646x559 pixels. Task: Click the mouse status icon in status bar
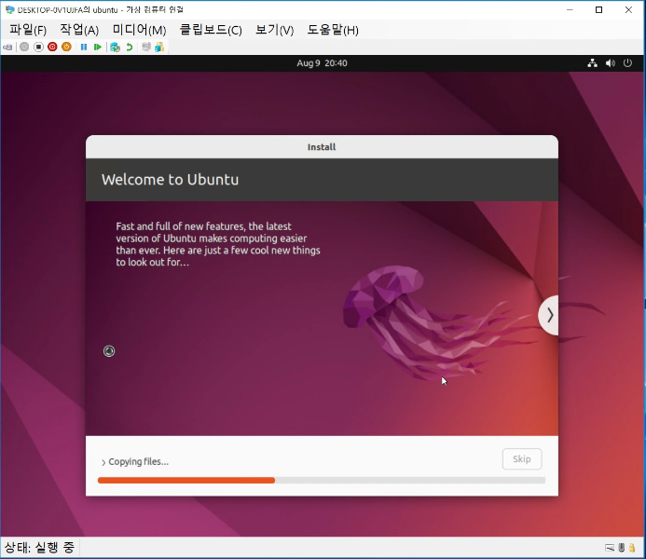point(622,548)
